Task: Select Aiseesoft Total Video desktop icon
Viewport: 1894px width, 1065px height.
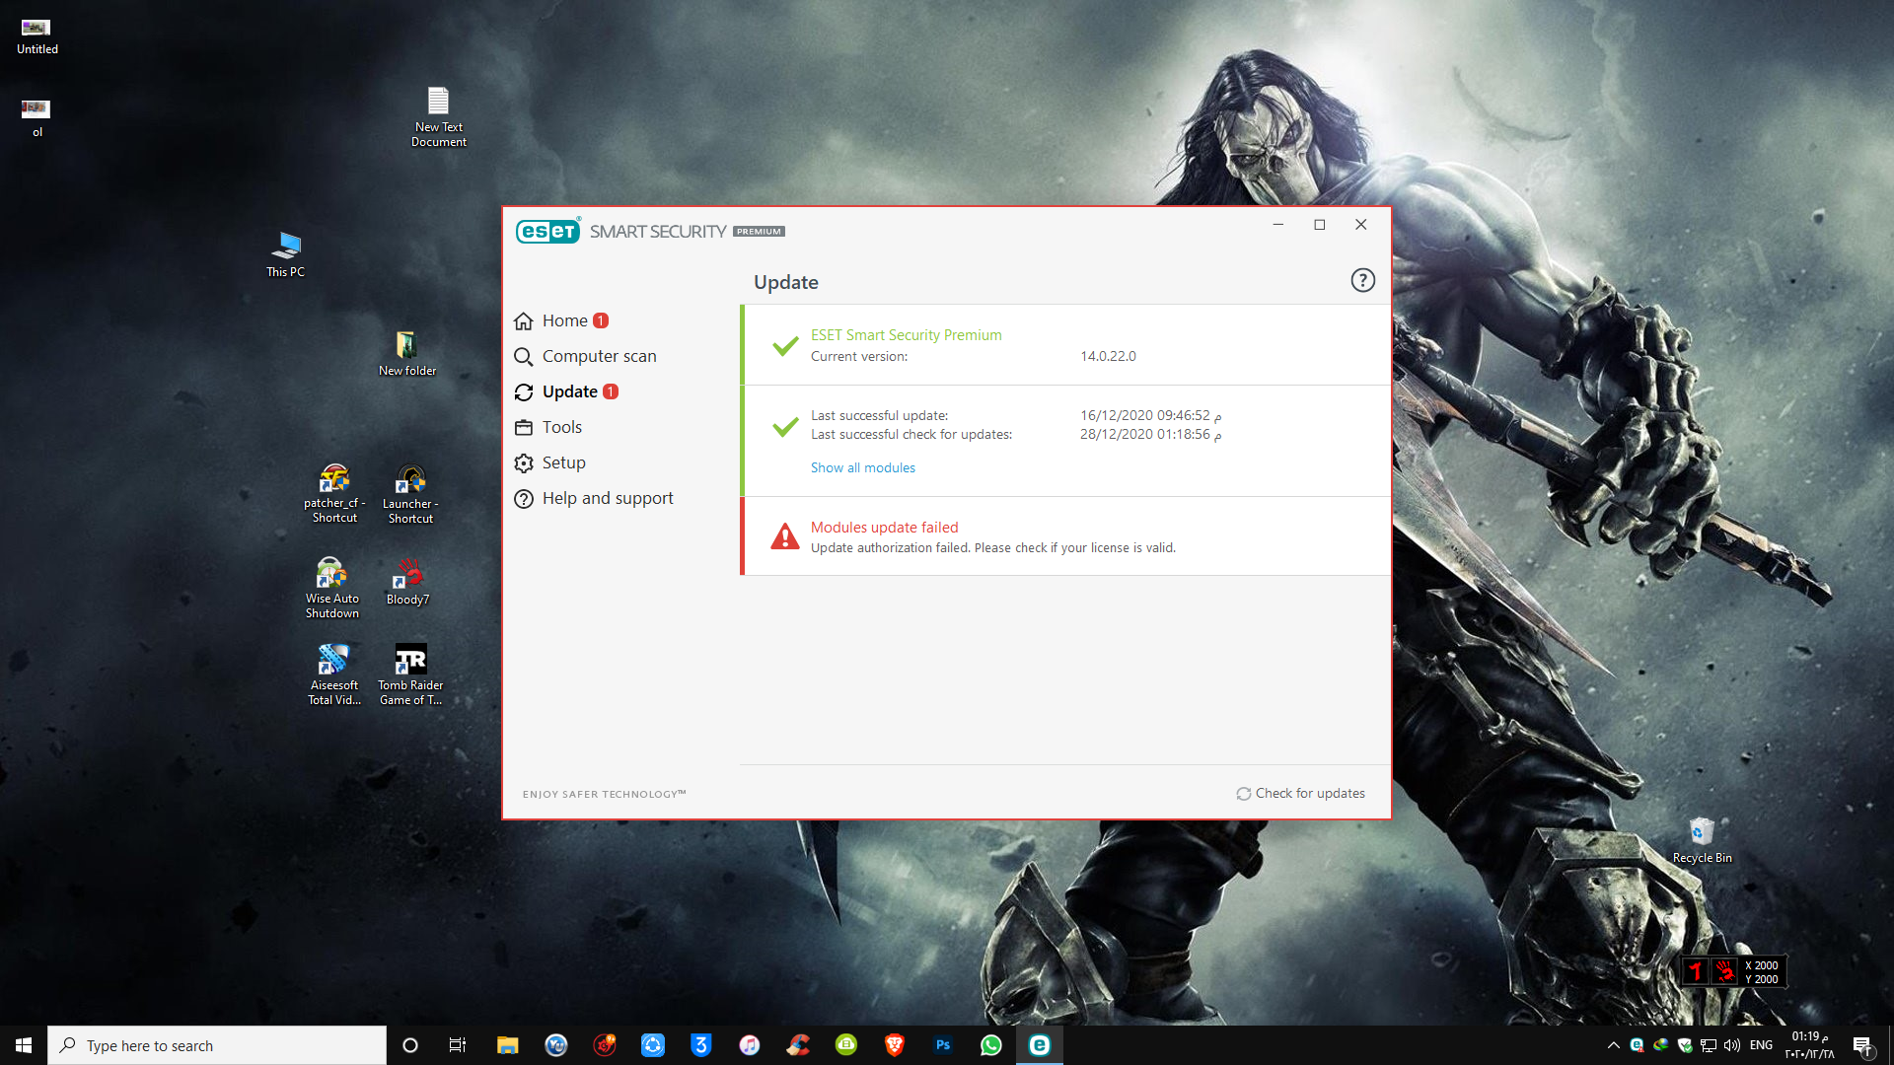Action: click(x=333, y=674)
